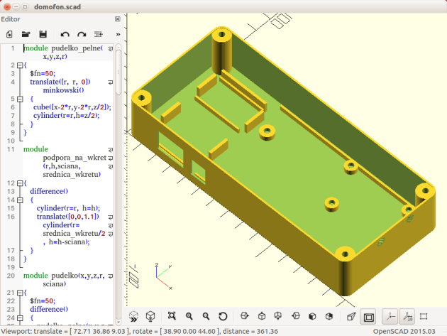Screen dimensions: 447x336
Task: Click the unindent icon in the editor toolbar
Action: [x=99, y=34]
